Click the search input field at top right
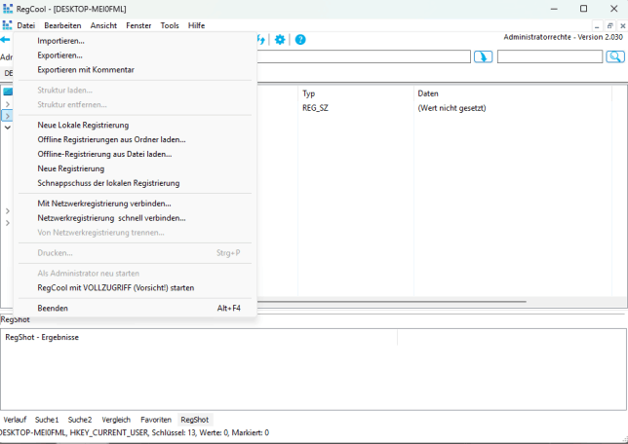The image size is (628, 444). click(x=549, y=57)
